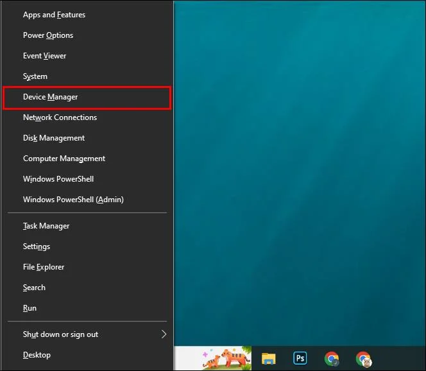Open File Explorer from the taskbar icon
Image resolution: width=426 pixels, height=371 pixels.
(x=268, y=359)
